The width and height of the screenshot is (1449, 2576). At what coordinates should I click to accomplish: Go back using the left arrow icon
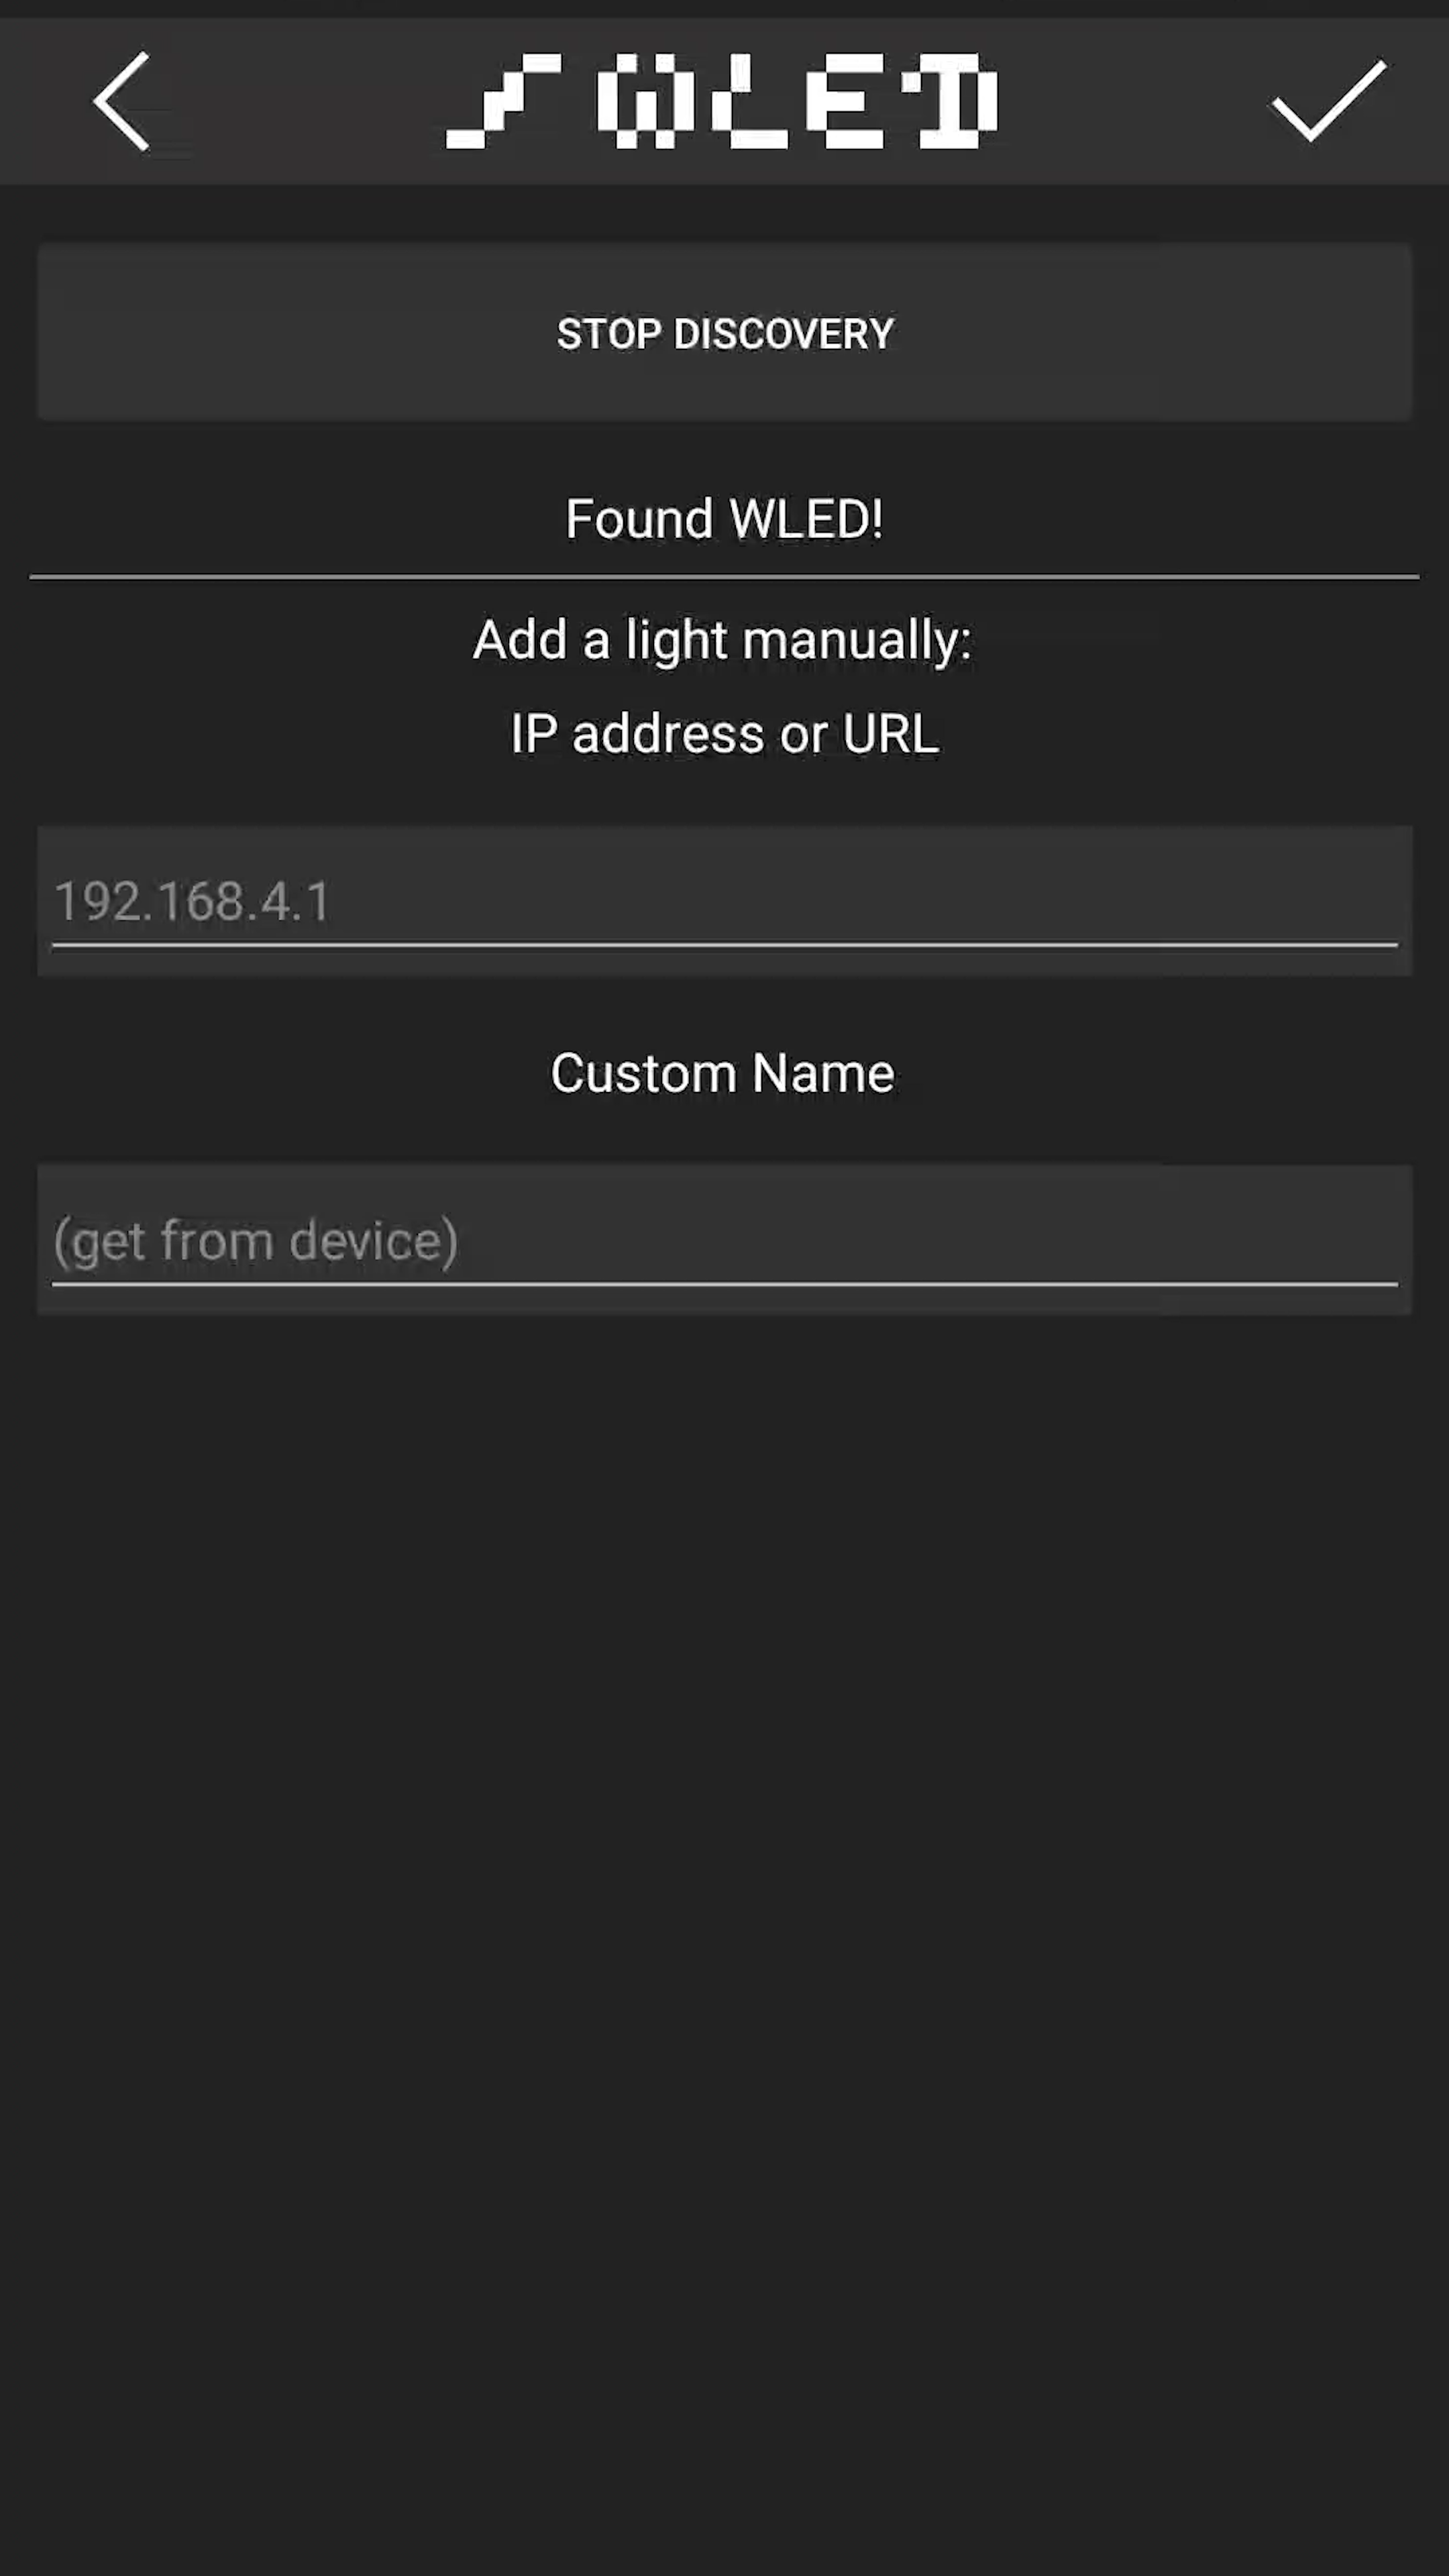(121, 101)
